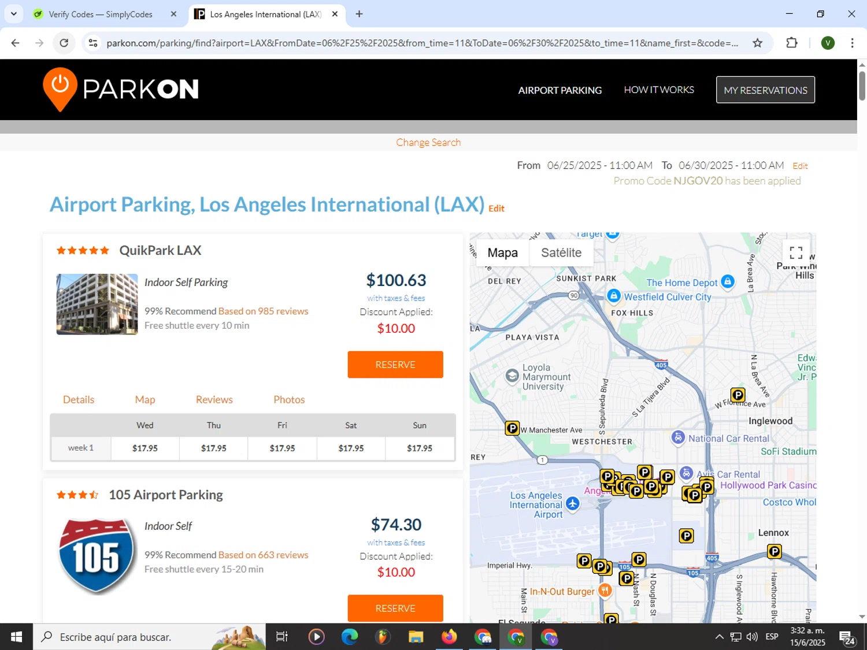867x650 pixels.
Task: Open the browser Extensions menu
Action: click(x=792, y=43)
